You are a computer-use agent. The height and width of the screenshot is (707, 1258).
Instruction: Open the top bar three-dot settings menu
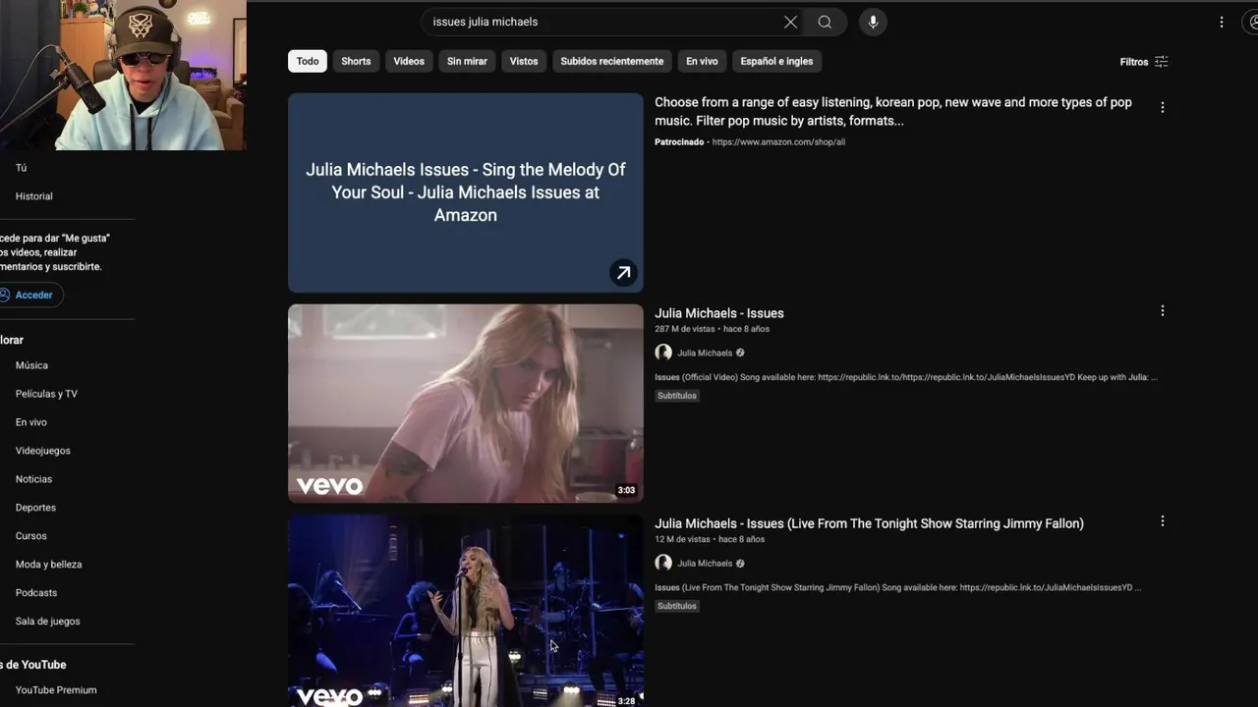click(x=1222, y=22)
